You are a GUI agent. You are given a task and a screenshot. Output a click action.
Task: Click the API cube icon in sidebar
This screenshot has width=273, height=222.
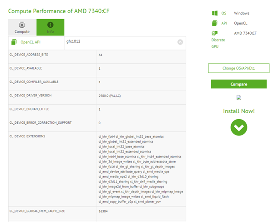[x=215, y=23]
